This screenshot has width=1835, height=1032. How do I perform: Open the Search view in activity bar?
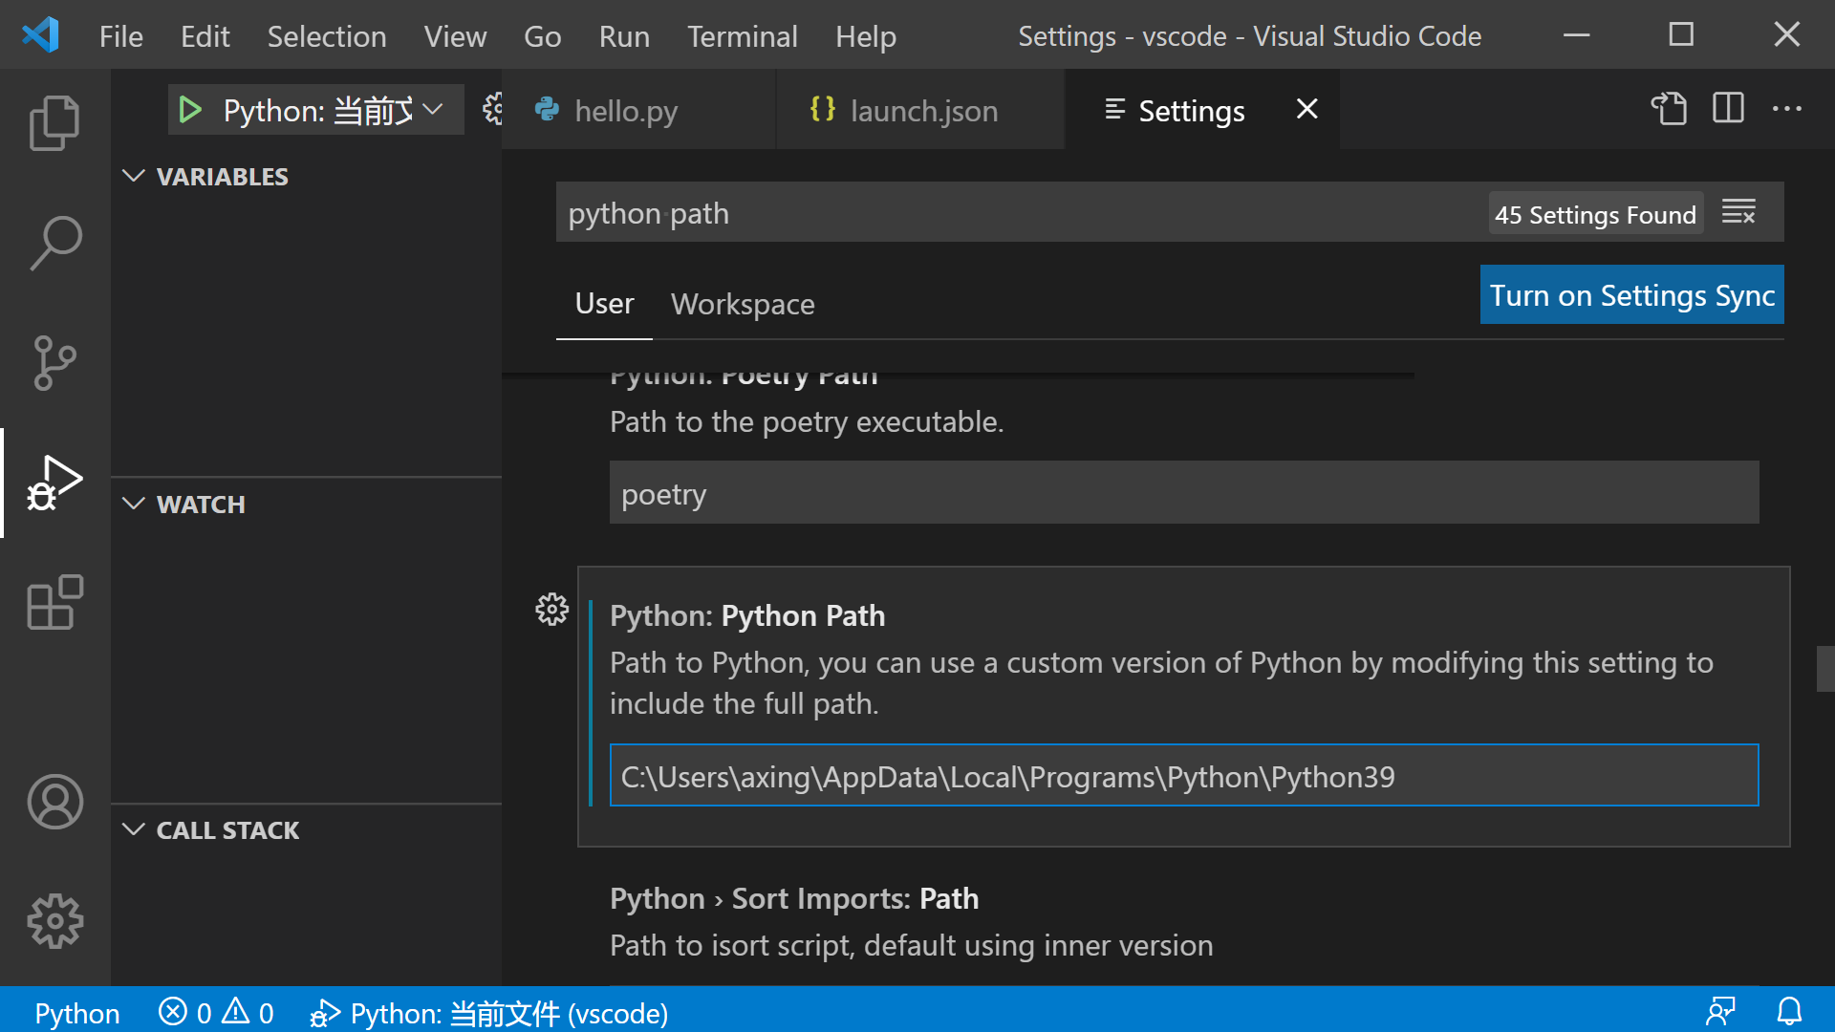[54, 243]
